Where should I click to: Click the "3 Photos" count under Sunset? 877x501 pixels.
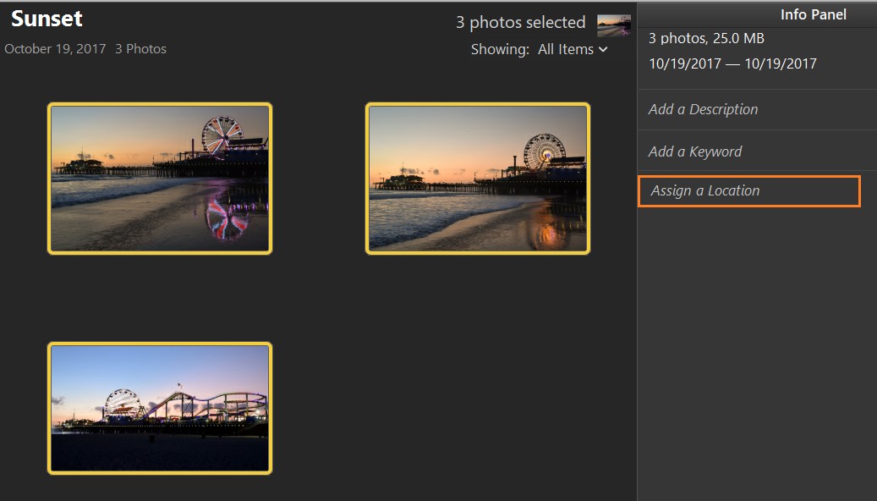140,49
